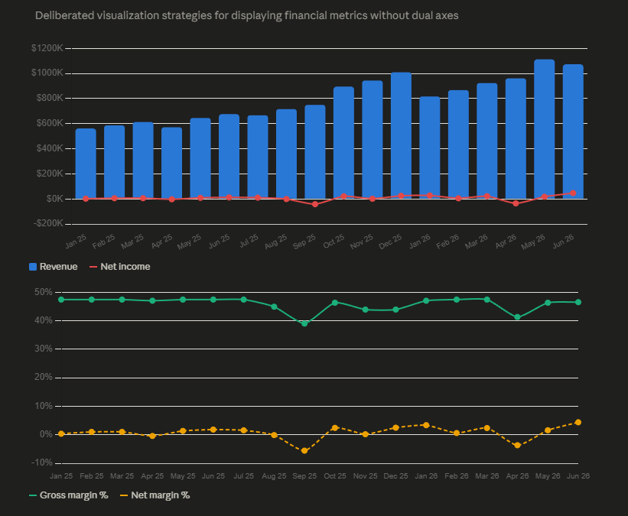Click the Oct 25 net margin point
The width and height of the screenshot is (628, 516).
(x=335, y=428)
